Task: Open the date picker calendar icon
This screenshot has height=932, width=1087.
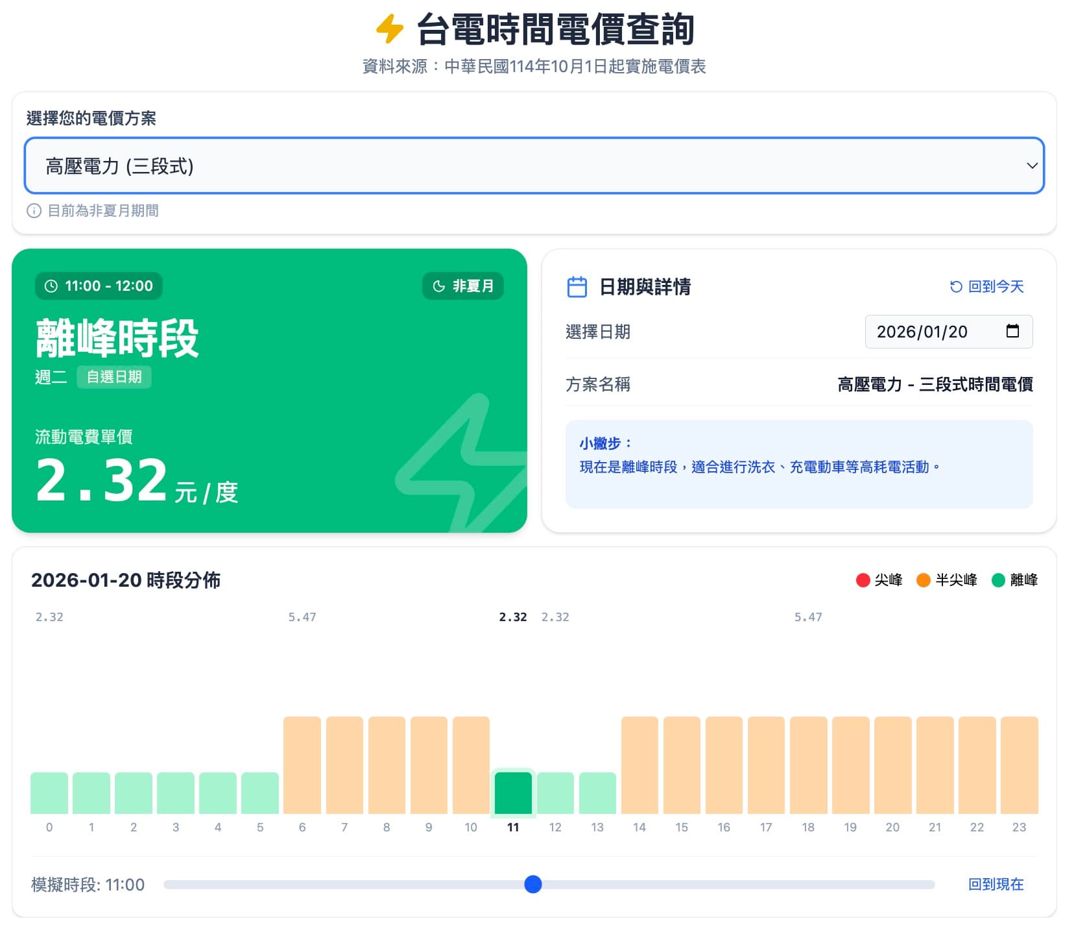Action: click(x=1012, y=332)
